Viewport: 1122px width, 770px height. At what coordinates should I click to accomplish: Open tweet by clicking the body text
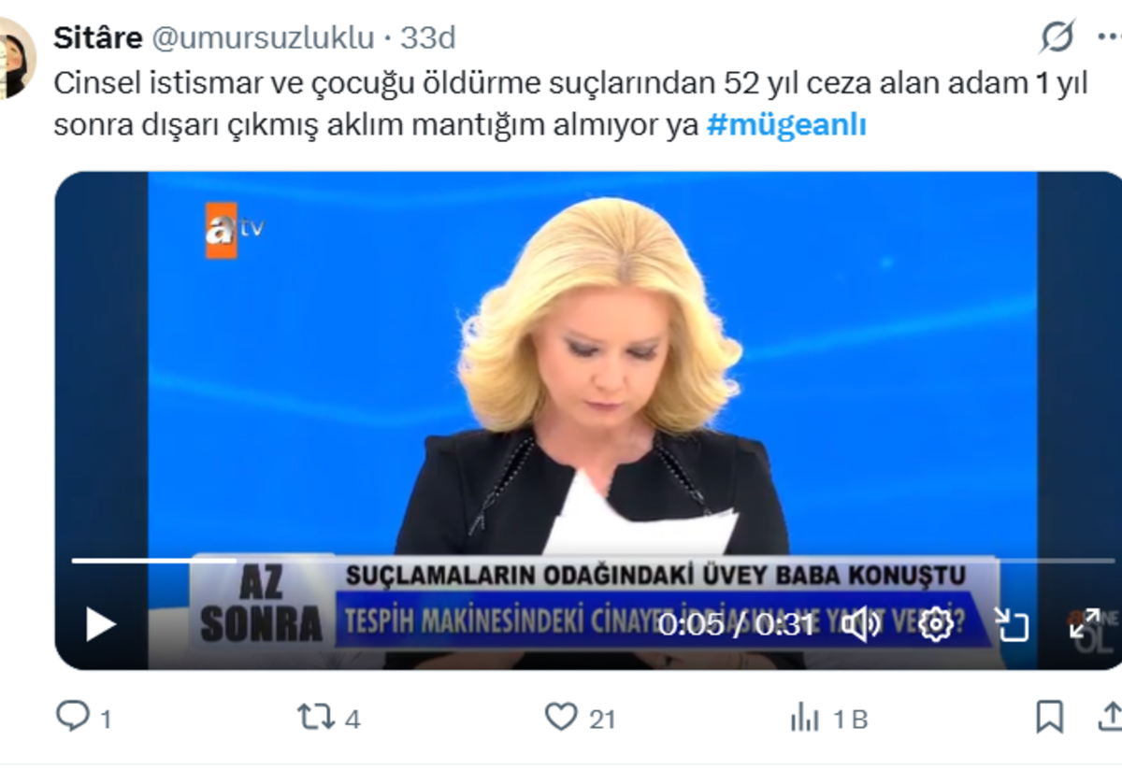(x=570, y=104)
